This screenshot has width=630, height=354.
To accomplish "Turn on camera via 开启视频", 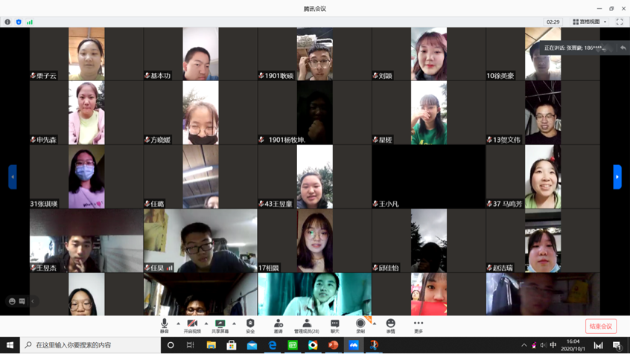I will click(192, 325).
